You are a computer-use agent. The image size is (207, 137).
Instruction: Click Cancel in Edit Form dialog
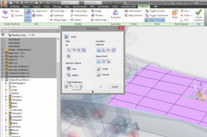(115, 87)
